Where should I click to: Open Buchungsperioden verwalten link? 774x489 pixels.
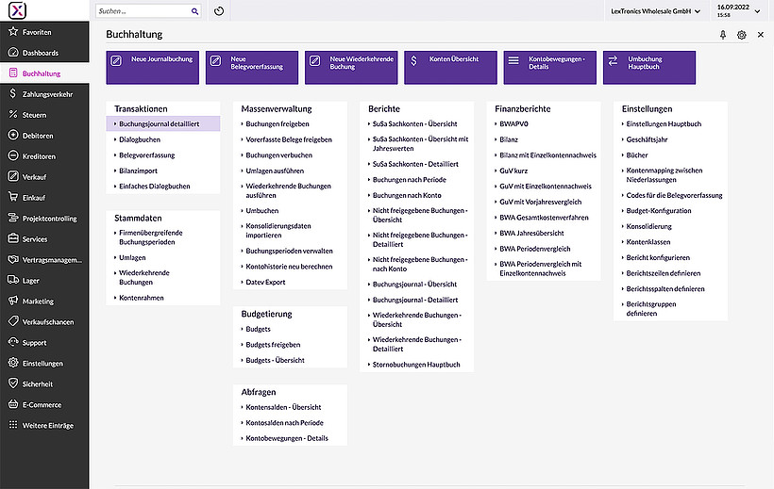289,251
